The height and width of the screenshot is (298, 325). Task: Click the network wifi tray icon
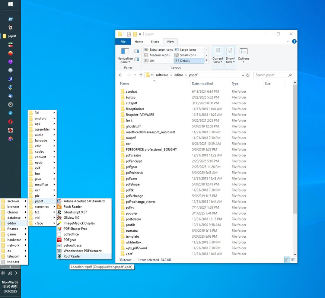coord(10,273)
